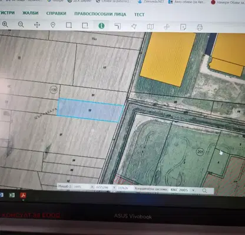Open the ЖАЛБИ menu

pyautogui.click(x=30, y=13)
